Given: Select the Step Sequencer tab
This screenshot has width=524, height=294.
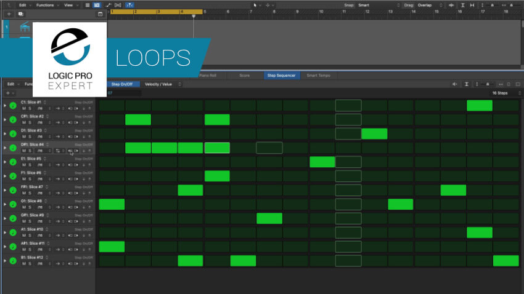Looking at the screenshot, I should [x=281, y=76].
